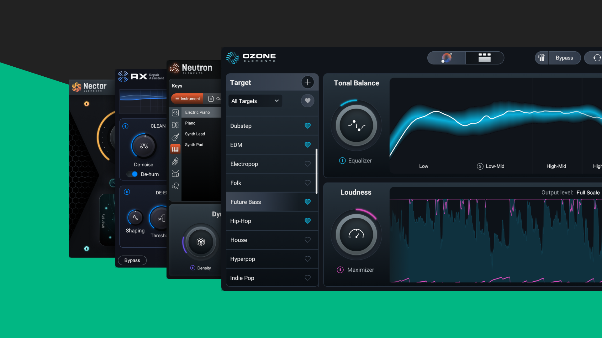Click the Nectar Elements logo

click(x=89, y=87)
